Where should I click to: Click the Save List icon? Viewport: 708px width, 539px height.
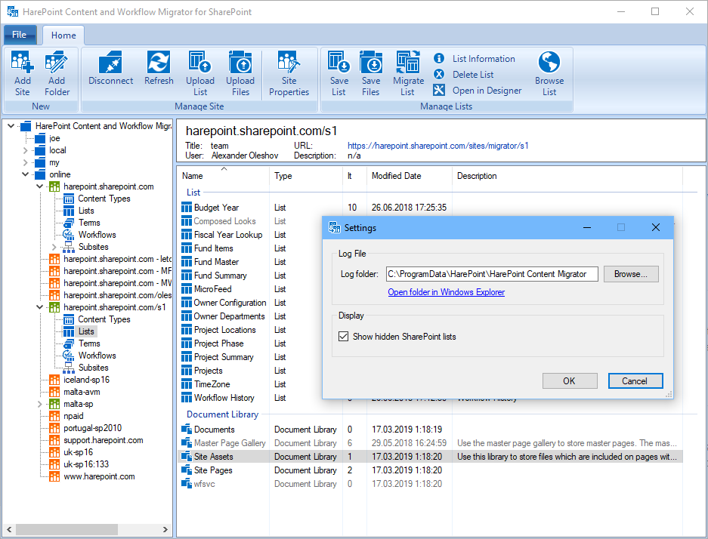[339, 62]
